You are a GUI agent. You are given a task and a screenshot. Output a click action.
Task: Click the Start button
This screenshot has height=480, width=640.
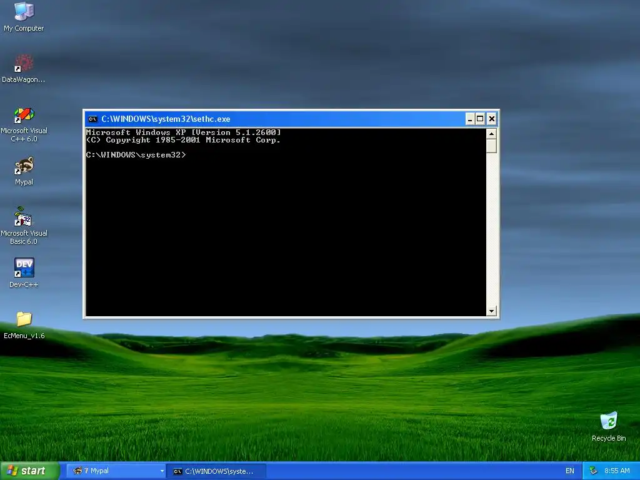pos(30,471)
